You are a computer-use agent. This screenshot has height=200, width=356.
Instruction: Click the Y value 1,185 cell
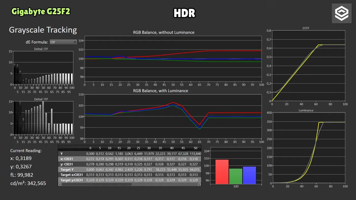coord(119,154)
